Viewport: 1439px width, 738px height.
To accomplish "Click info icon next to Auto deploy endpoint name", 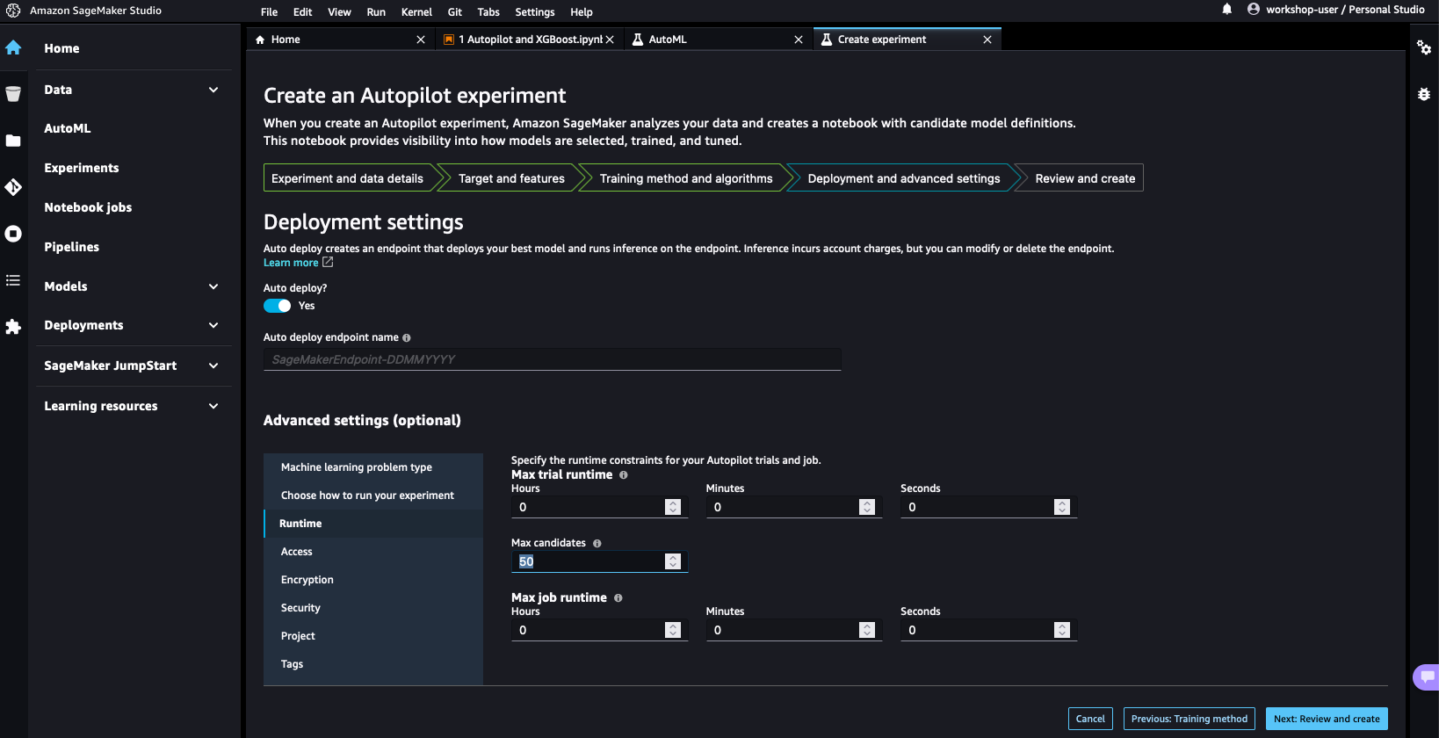I will click(x=407, y=337).
